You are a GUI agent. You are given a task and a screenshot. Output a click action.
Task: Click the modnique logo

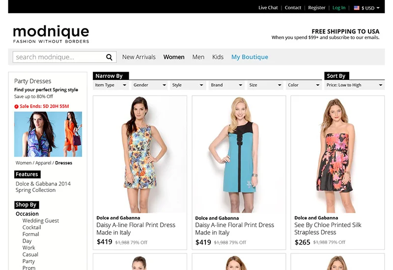point(51,34)
